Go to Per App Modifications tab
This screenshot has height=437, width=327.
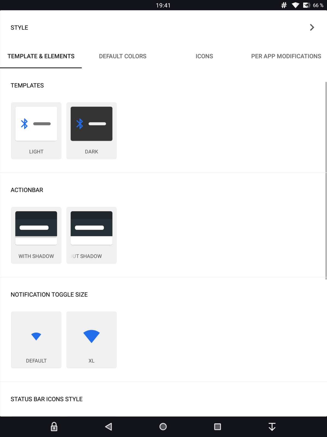[x=286, y=56]
